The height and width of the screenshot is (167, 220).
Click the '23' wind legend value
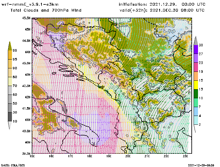pos(201,63)
